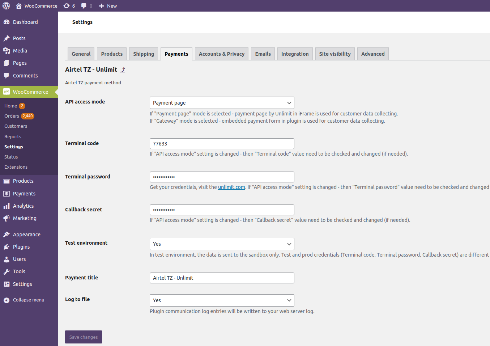490x346 pixels.
Task: Open the API access mode dropdown
Action: click(x=222, y=103)
